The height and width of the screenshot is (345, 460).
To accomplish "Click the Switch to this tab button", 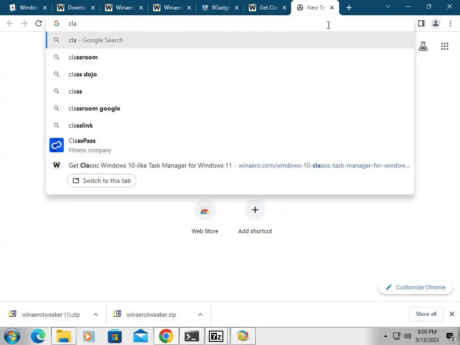I will [x=102, y=181].
